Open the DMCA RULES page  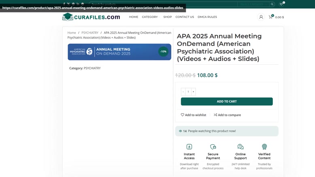point(207,17)
